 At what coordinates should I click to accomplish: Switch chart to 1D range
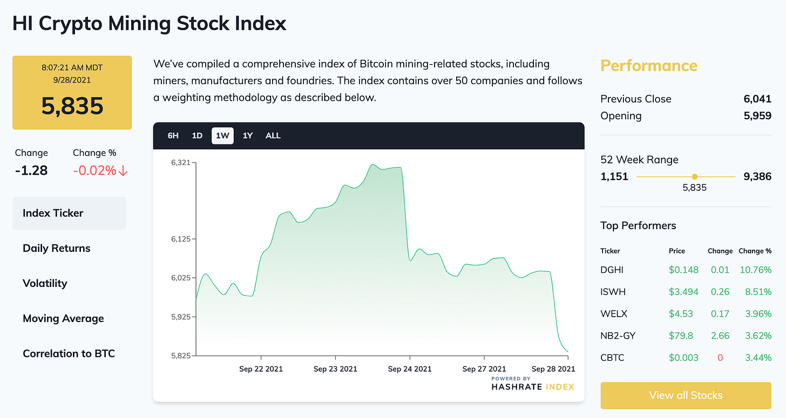[x=197, y=135]
